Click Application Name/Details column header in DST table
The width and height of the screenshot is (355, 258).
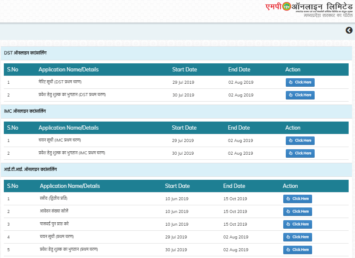[68, 70]
